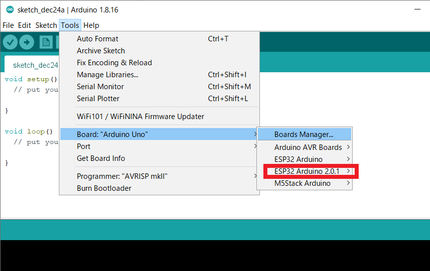Click the New sketch toolbar icon

click(46, 42)
